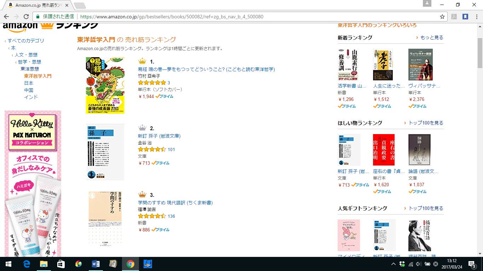Image resolution: width=483 pixels, height=271 pixels.
Task: Open the 学問のすすめ 現代語訳 book link
Action: click(175, 203)
